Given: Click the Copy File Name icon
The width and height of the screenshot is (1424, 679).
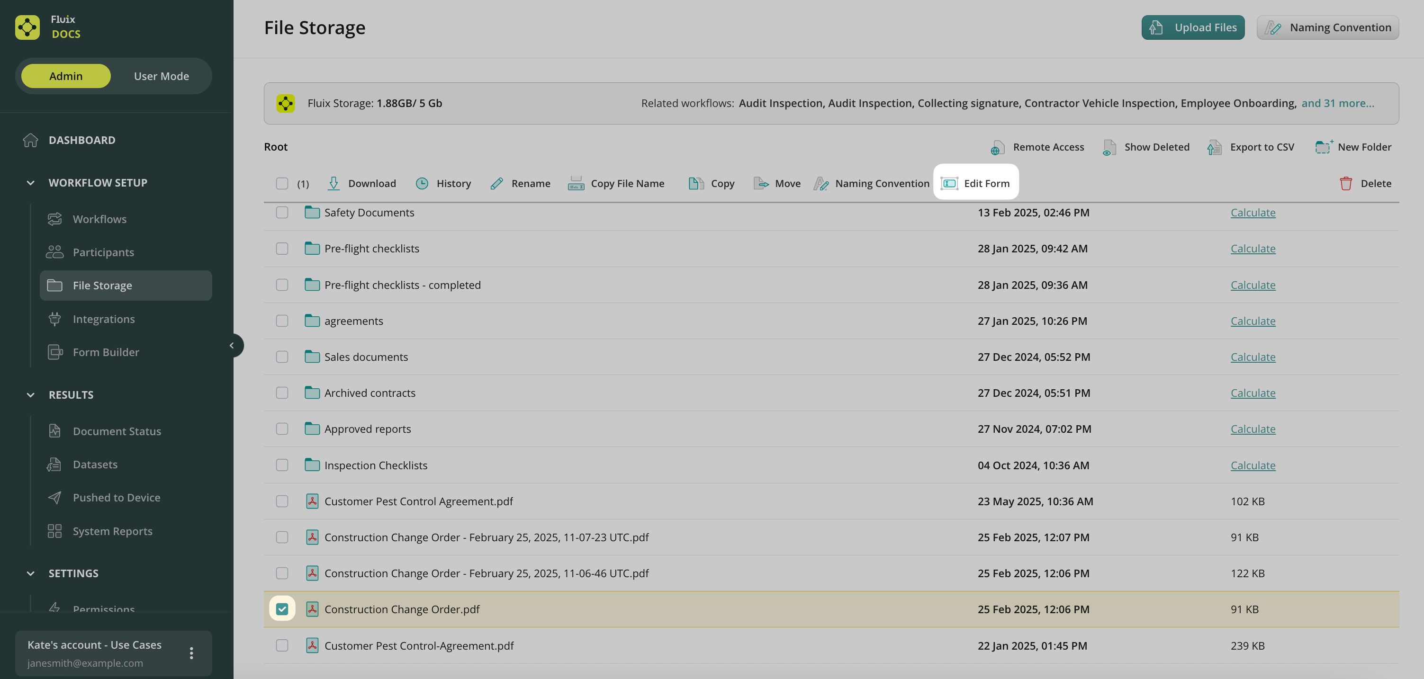Looking at the screenshot, I should coord(576,183).
